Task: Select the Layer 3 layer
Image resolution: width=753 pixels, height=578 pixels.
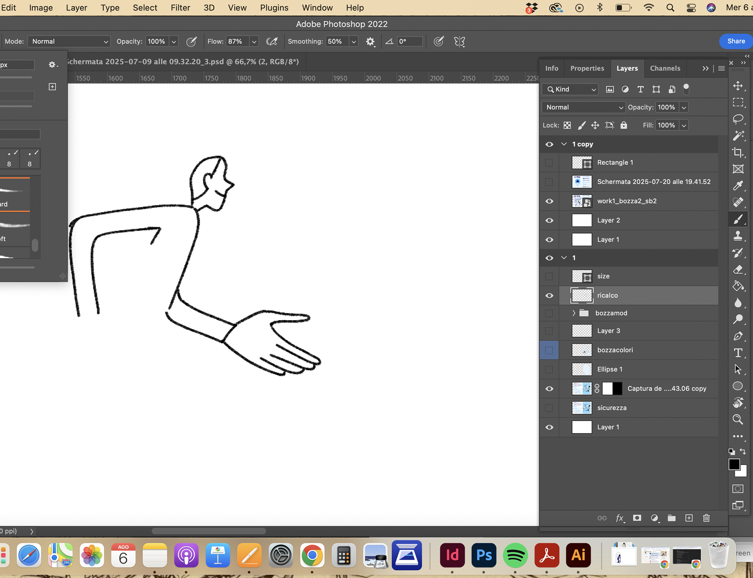Action: click(638, 331)
